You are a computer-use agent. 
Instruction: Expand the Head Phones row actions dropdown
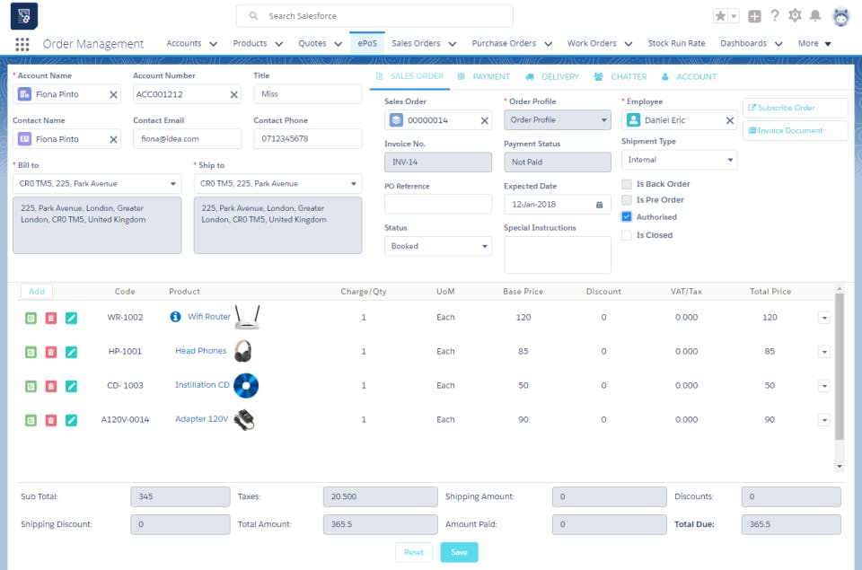point(823,352)
